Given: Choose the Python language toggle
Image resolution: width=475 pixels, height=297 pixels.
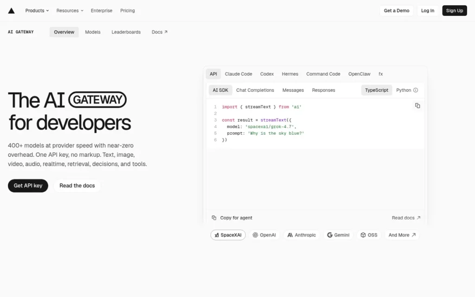Looking at the screenshot, I should pos(404,90).
